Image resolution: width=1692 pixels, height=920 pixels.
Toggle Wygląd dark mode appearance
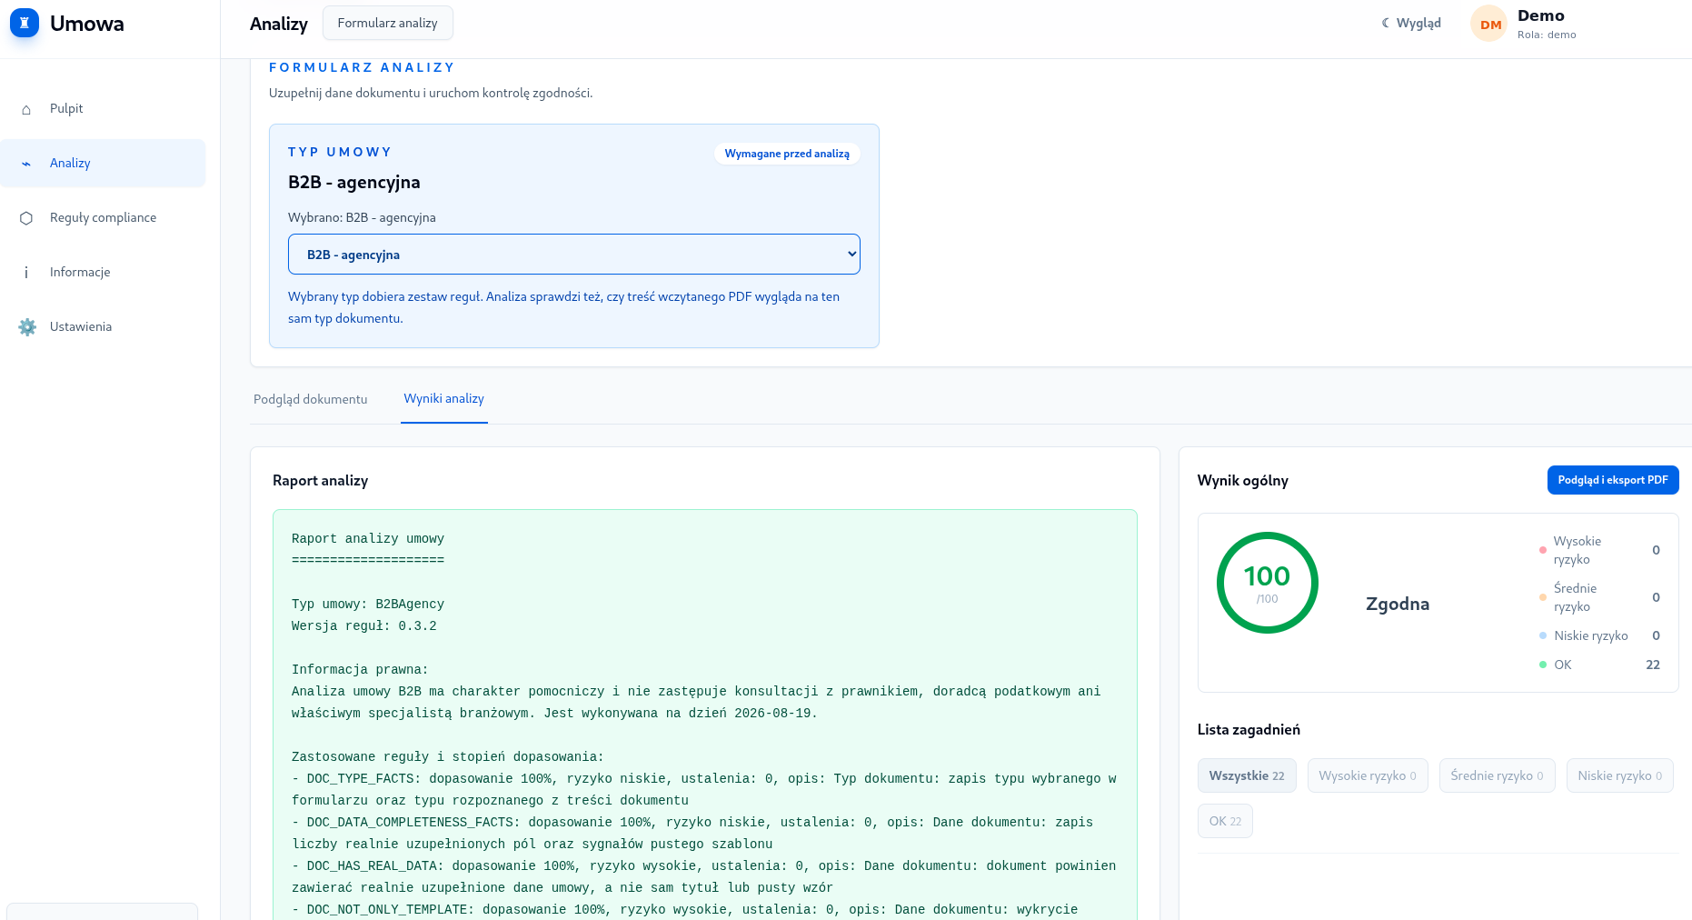1411,23
